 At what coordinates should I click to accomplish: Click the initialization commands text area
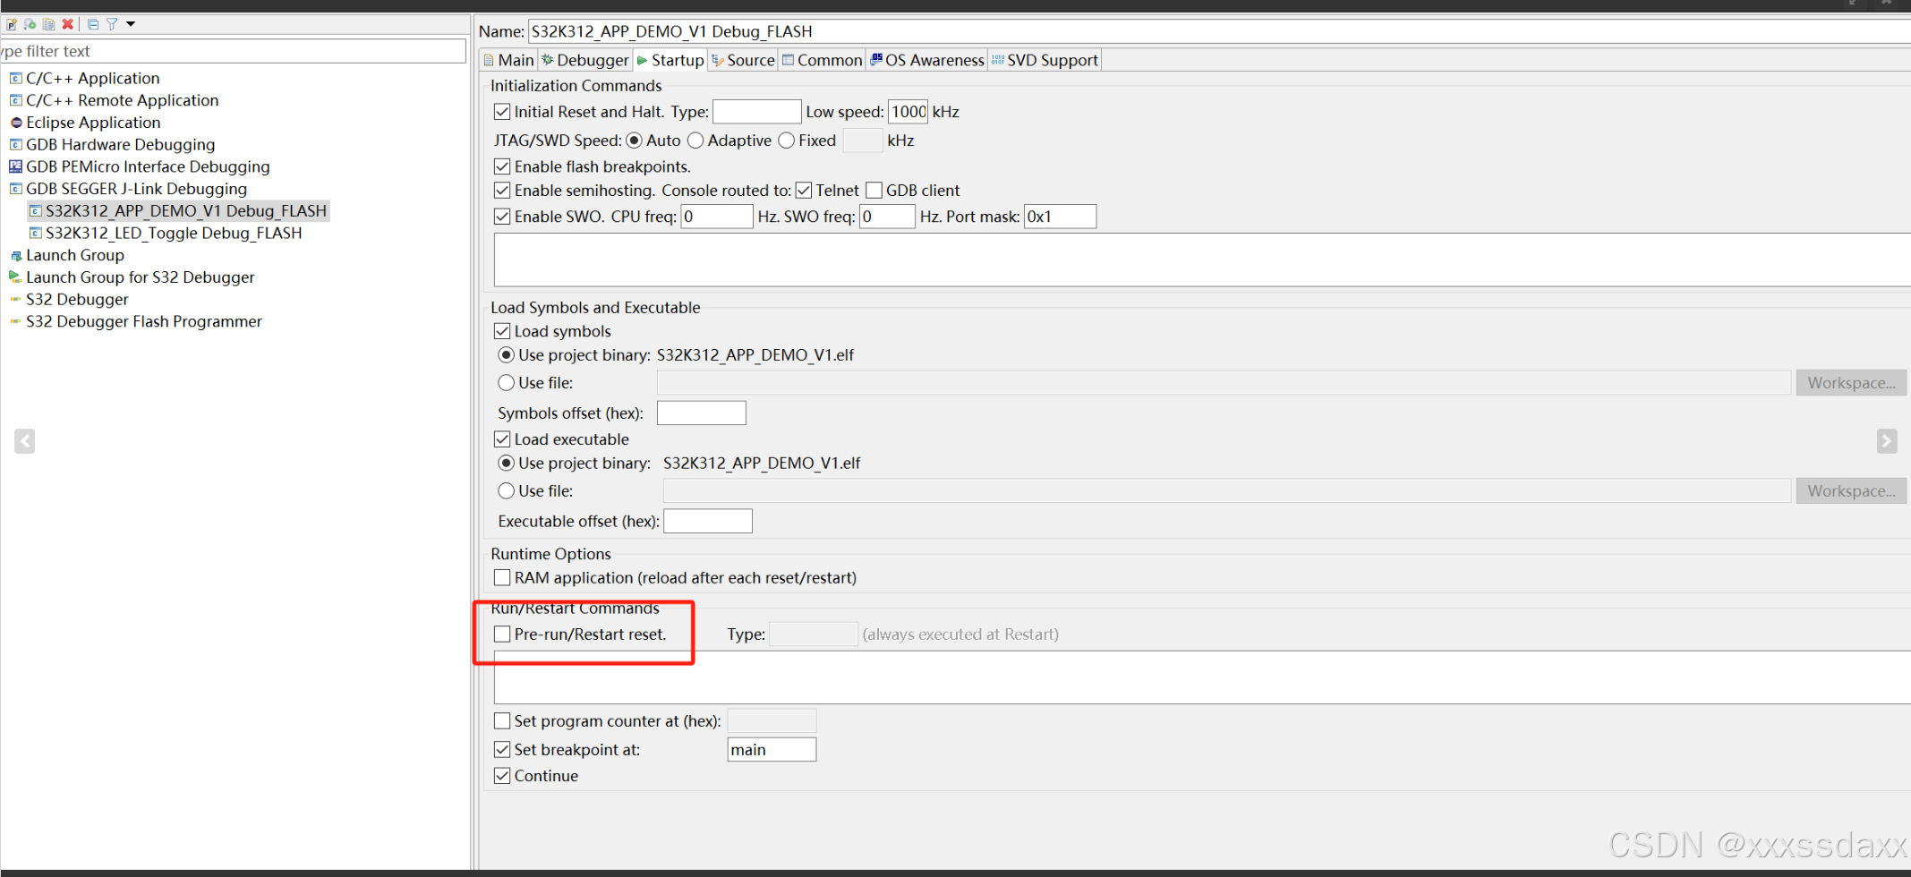pos(1202,260)
